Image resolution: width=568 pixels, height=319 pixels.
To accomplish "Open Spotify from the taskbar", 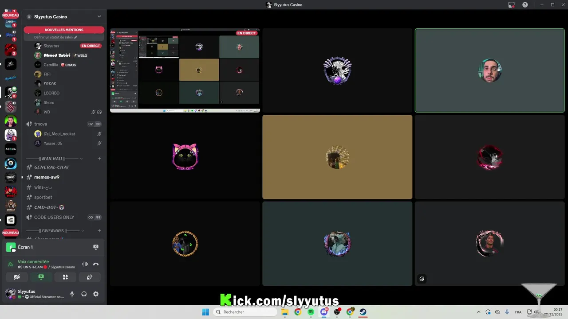I will pos(311,312).
